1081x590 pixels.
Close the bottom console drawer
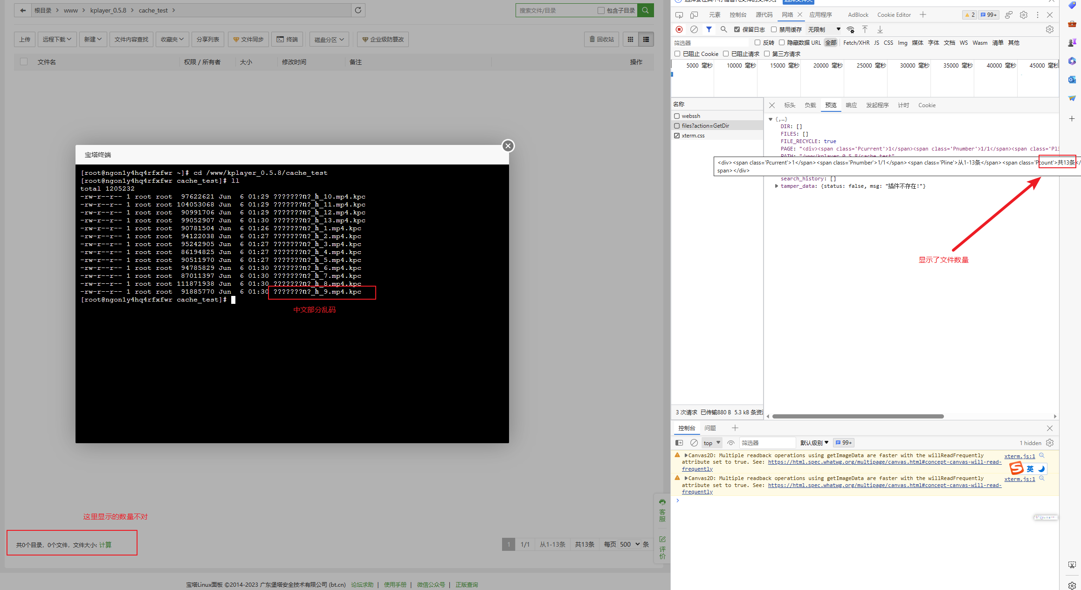click(x=1050, y=428)
